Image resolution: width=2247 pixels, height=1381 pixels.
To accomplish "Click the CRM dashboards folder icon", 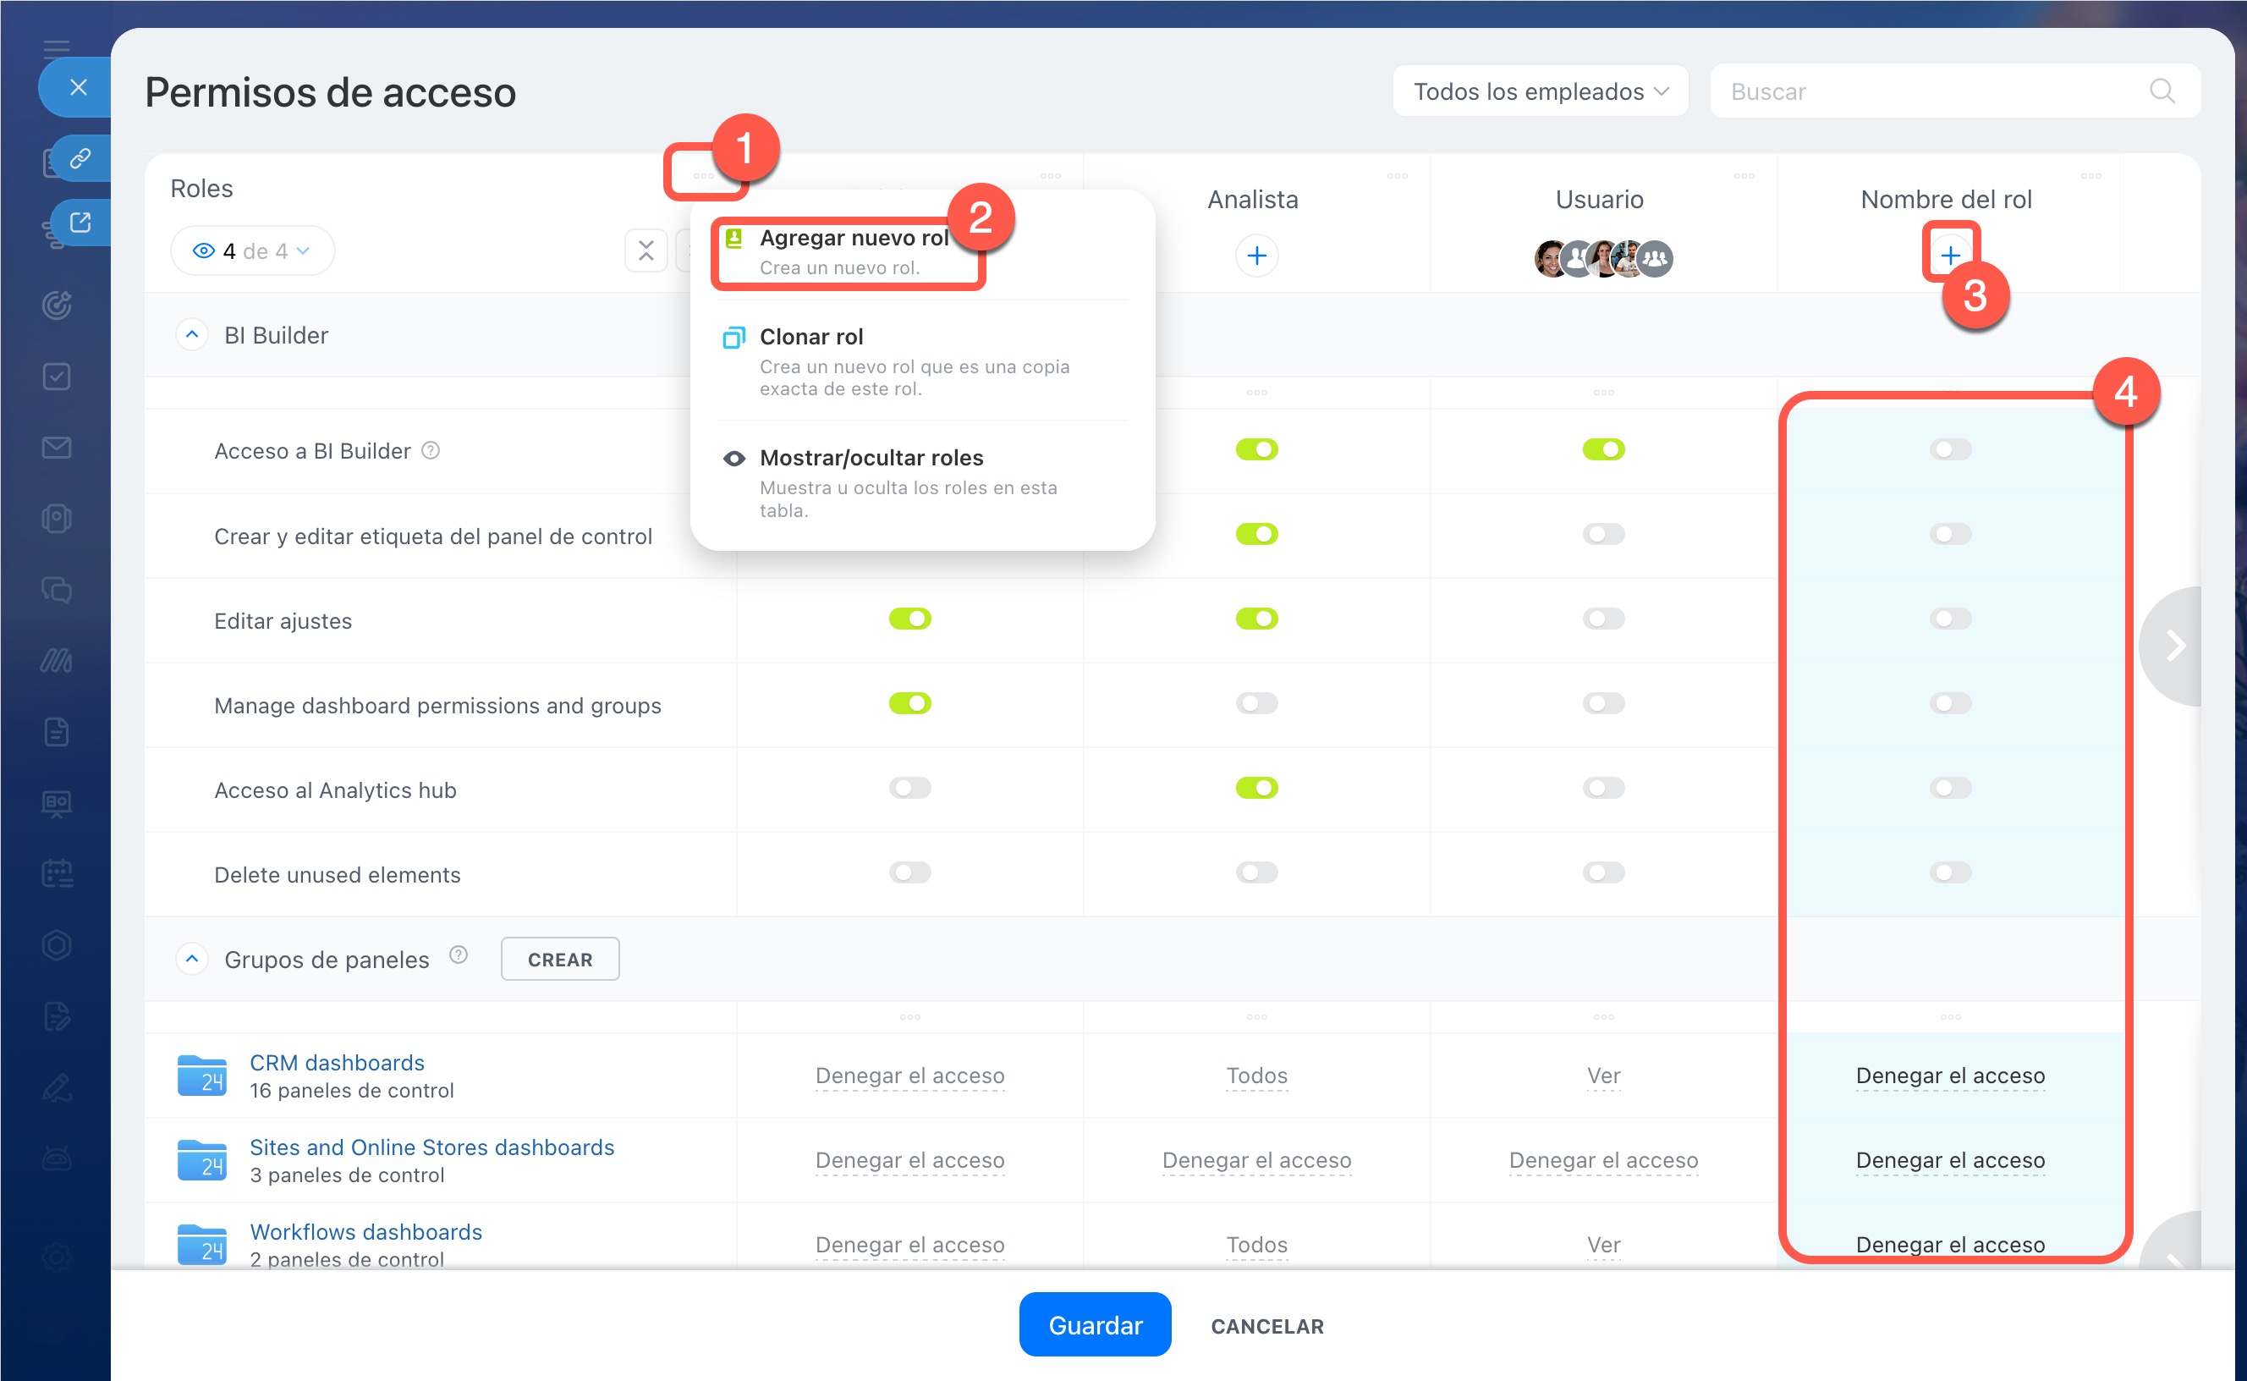I will click(202, 1075).
